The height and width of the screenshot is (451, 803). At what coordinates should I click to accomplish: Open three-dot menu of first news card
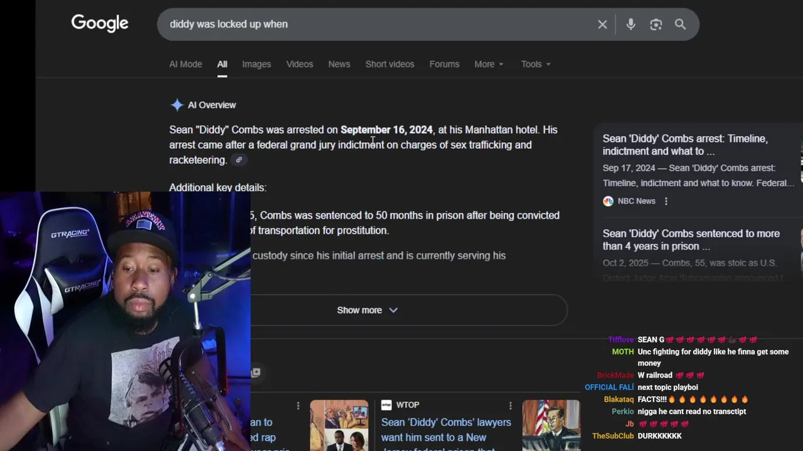click(298, 405)
